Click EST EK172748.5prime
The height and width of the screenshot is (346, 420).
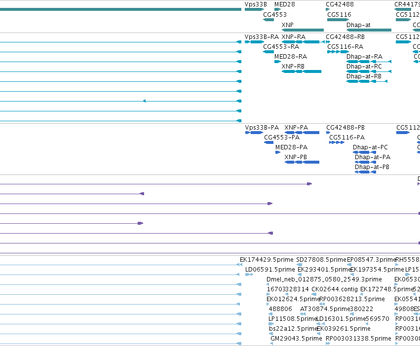(386, 289)
